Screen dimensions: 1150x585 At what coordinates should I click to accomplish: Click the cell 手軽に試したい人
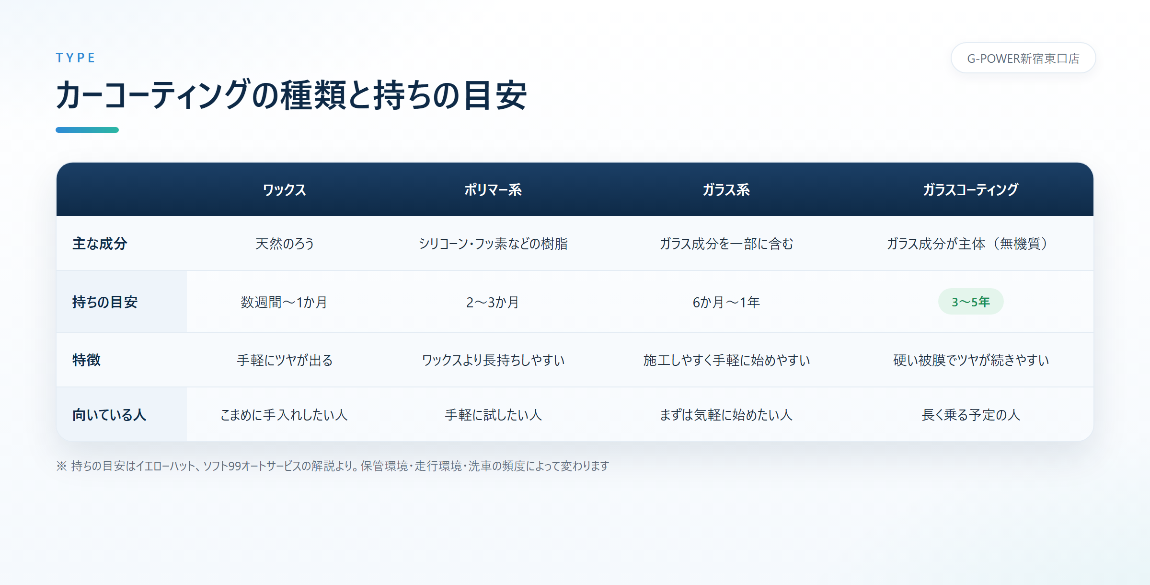[x=493, y=415]
